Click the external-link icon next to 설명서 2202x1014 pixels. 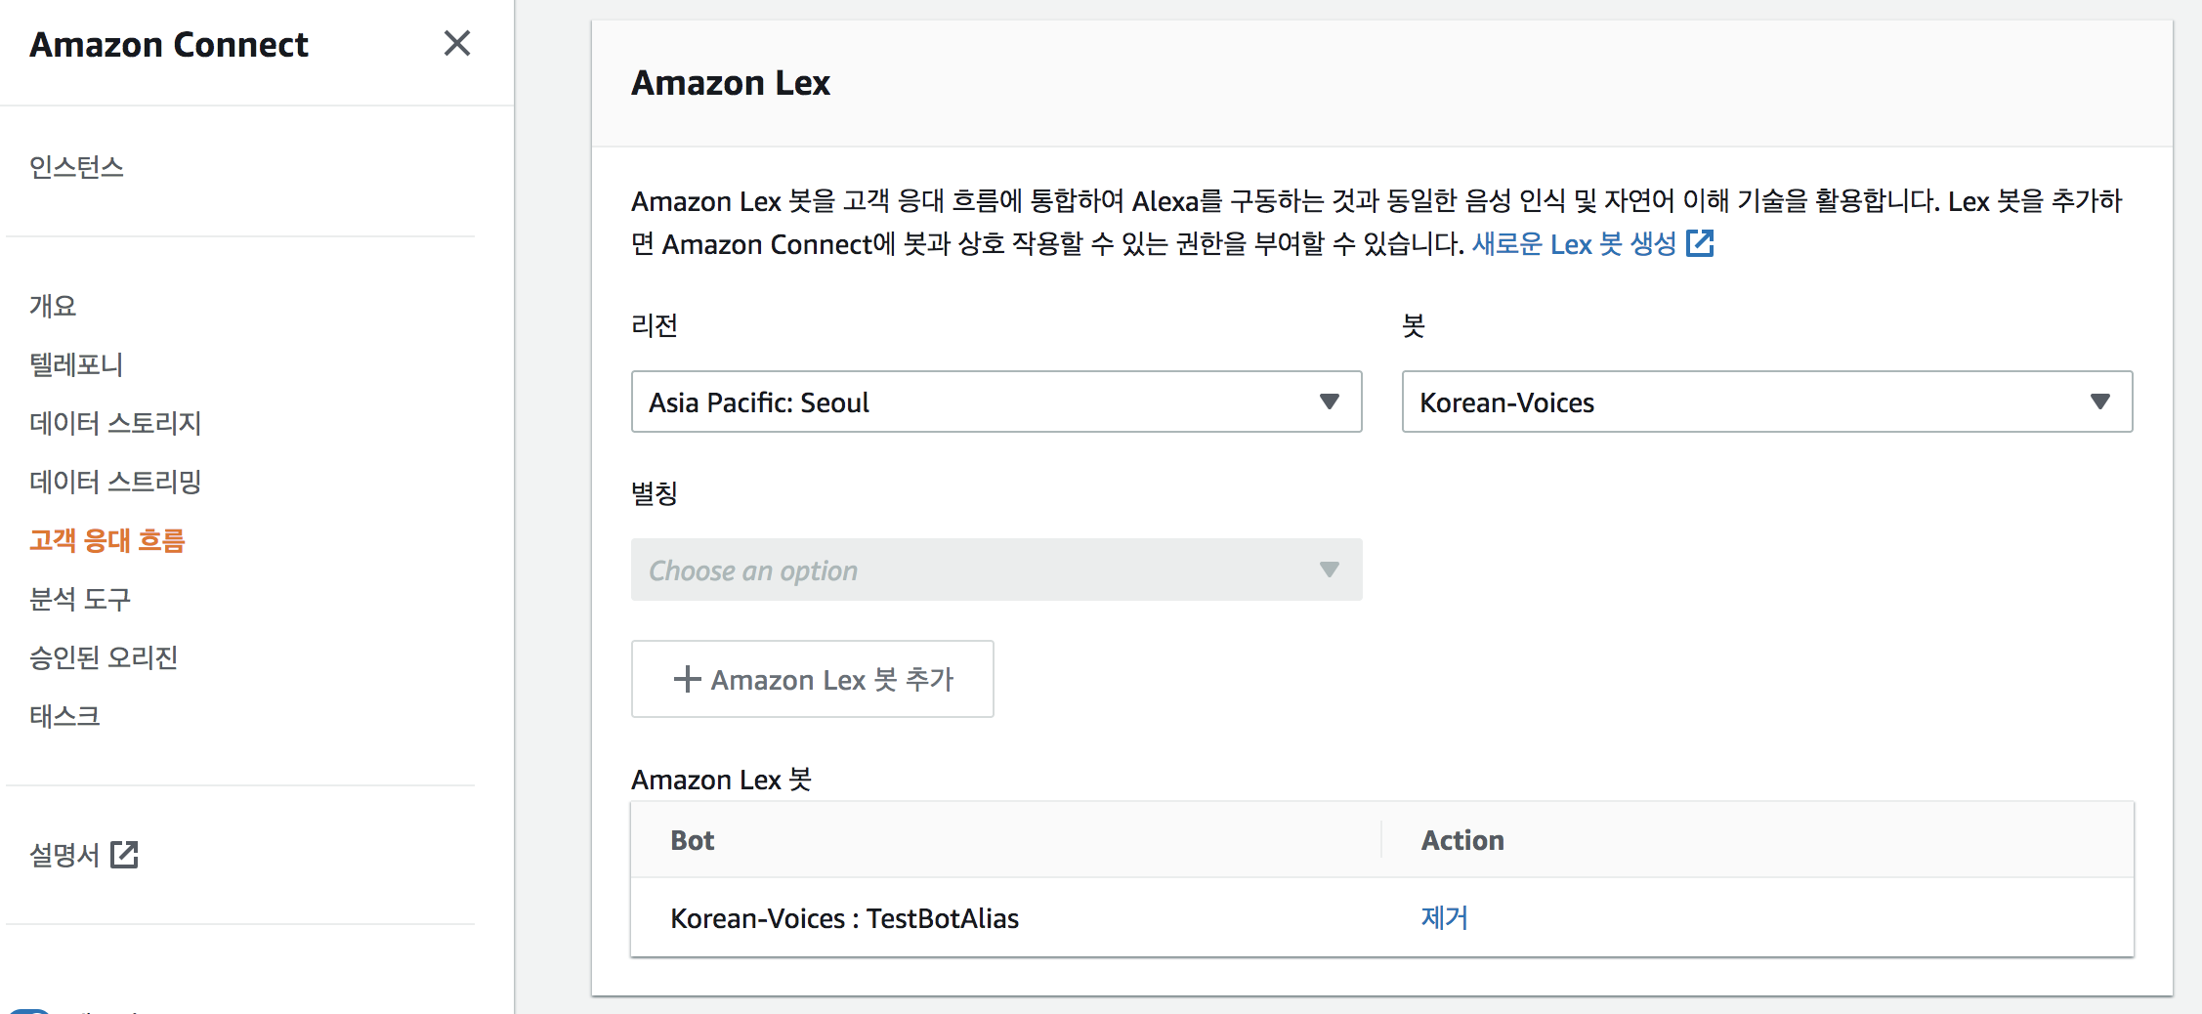(x=124, y=855)
